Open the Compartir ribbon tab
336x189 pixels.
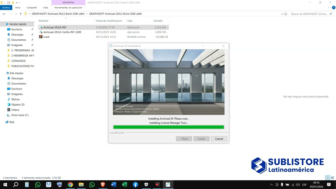click(x=32, y=8)
